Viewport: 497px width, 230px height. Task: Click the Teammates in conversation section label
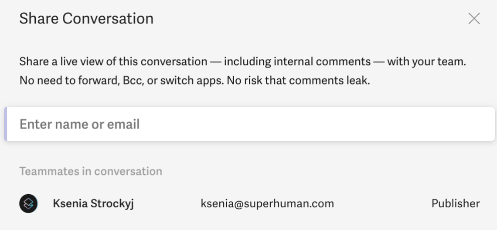91,171
